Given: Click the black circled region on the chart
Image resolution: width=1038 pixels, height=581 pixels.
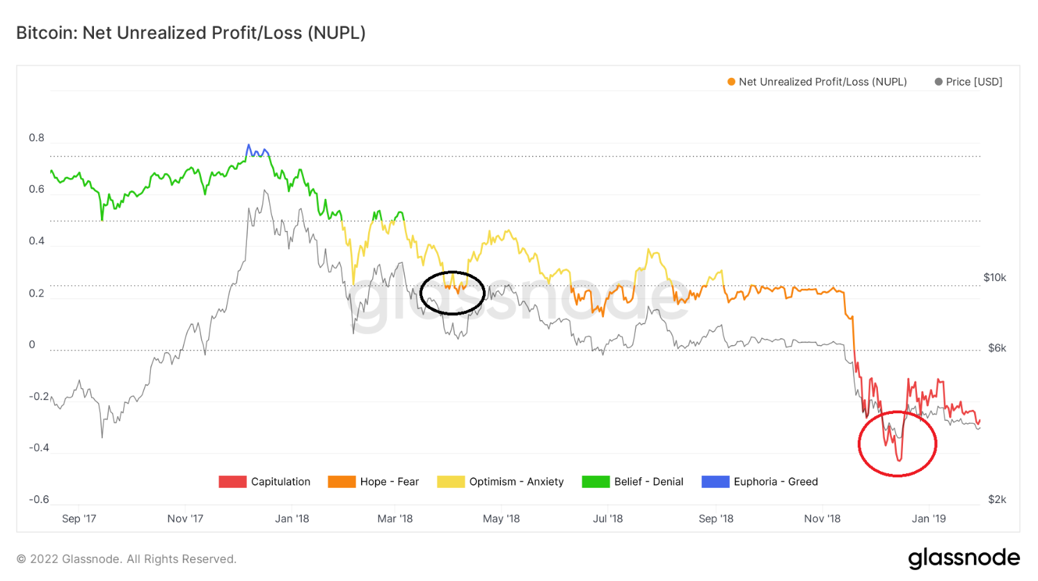Looking at the screenshot, I should point(452,293).
